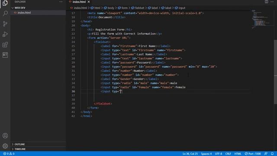Viewport: 277px width, 156px height.
Task: Click the closing fieldset tag on line 39
Action: (x=103, y=104)
